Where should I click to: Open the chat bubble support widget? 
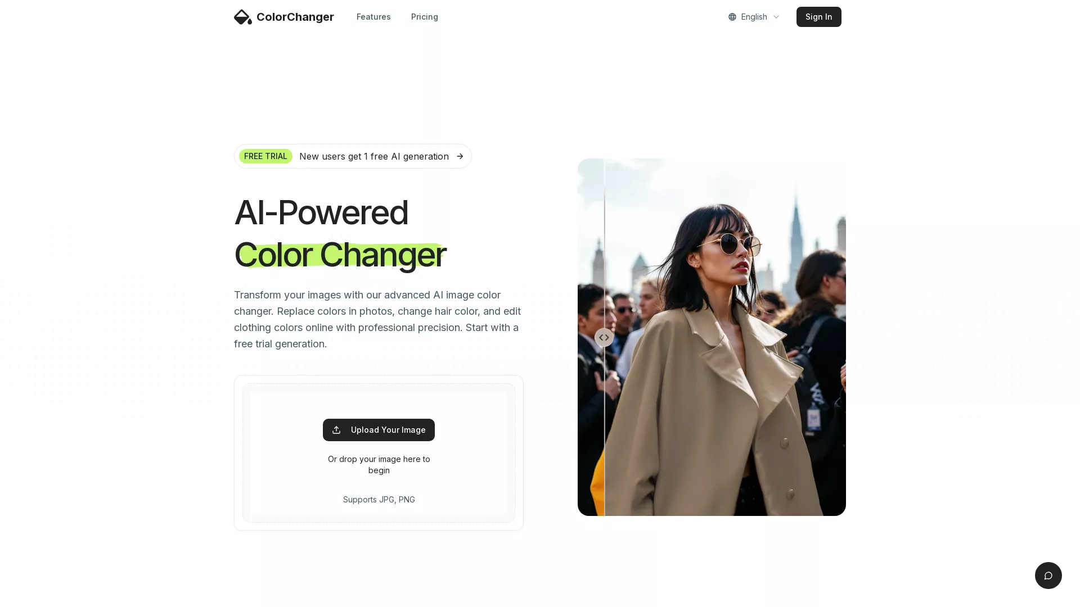pos(1048,576)
